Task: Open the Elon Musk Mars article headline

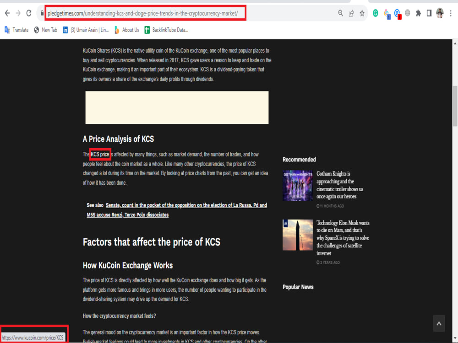Action: 343,238
